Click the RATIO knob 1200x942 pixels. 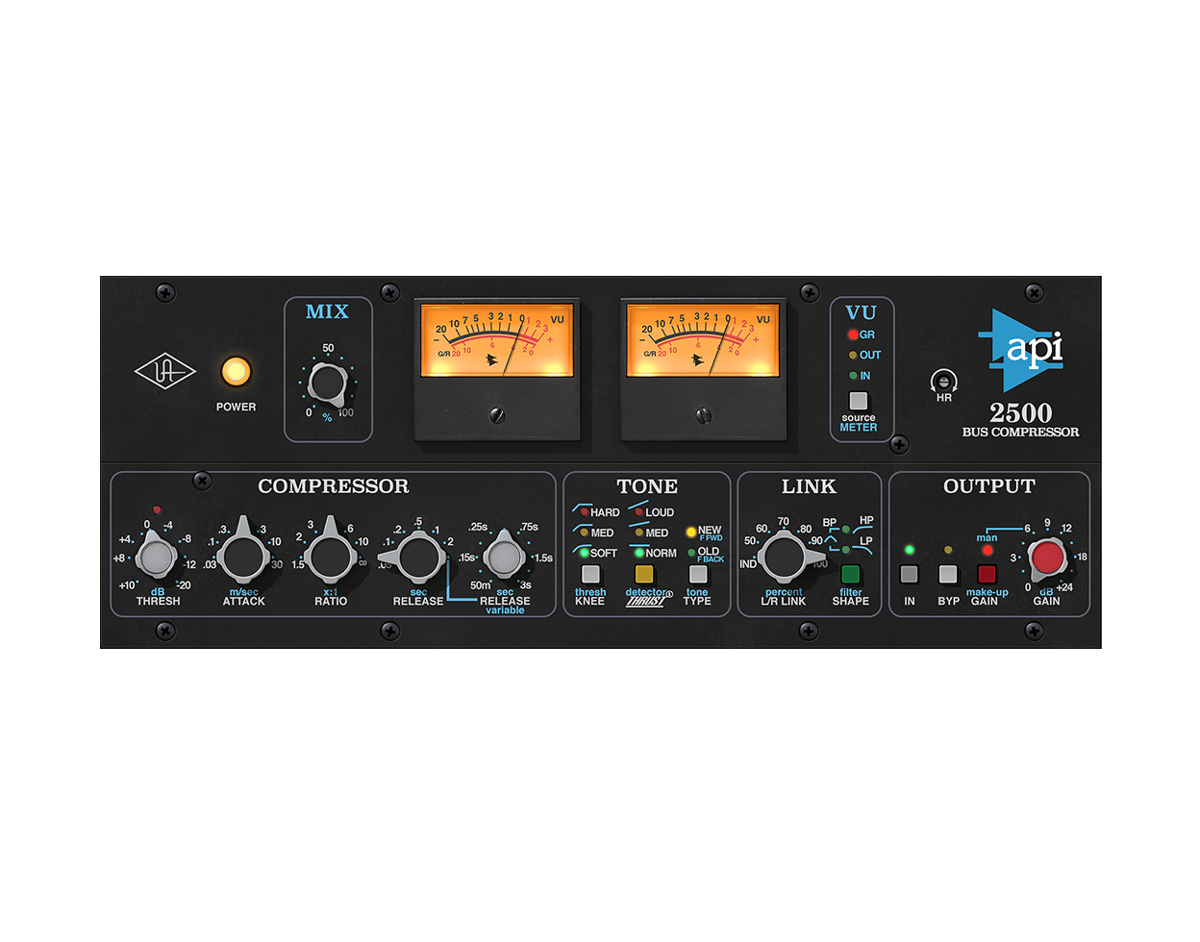tap(331, 558)
